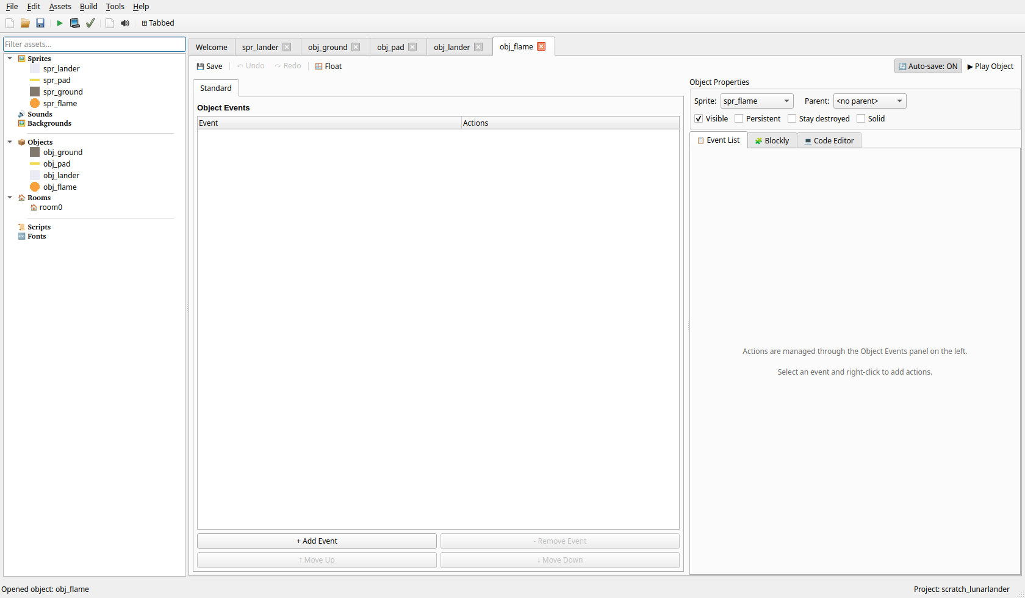The image size is (1025, 598).
Task: Click the Save button in object editor
Action: point(209,66)
